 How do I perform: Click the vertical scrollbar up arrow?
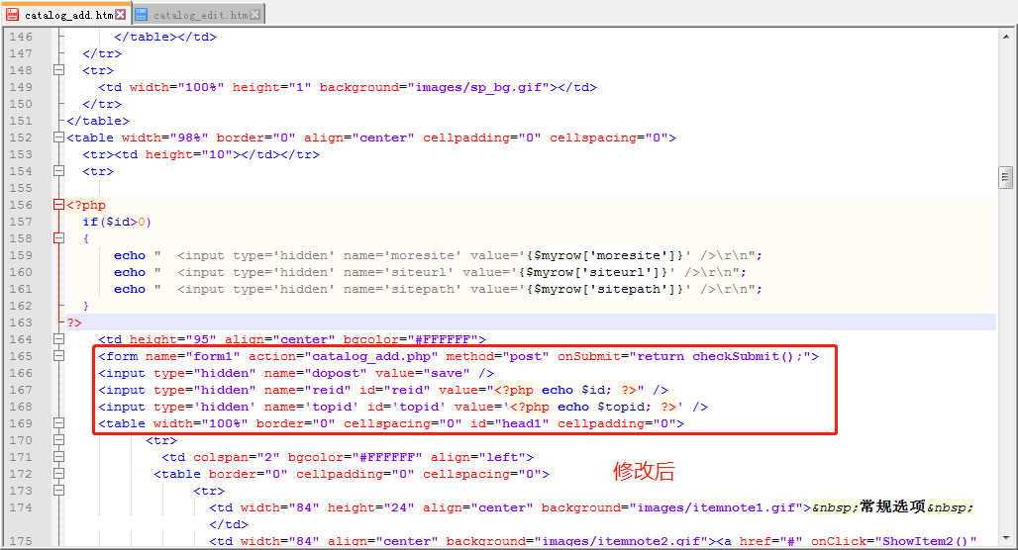1006,36
